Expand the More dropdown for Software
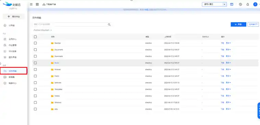The width and height of the screenshot is (260, 125). click(228, 83)
